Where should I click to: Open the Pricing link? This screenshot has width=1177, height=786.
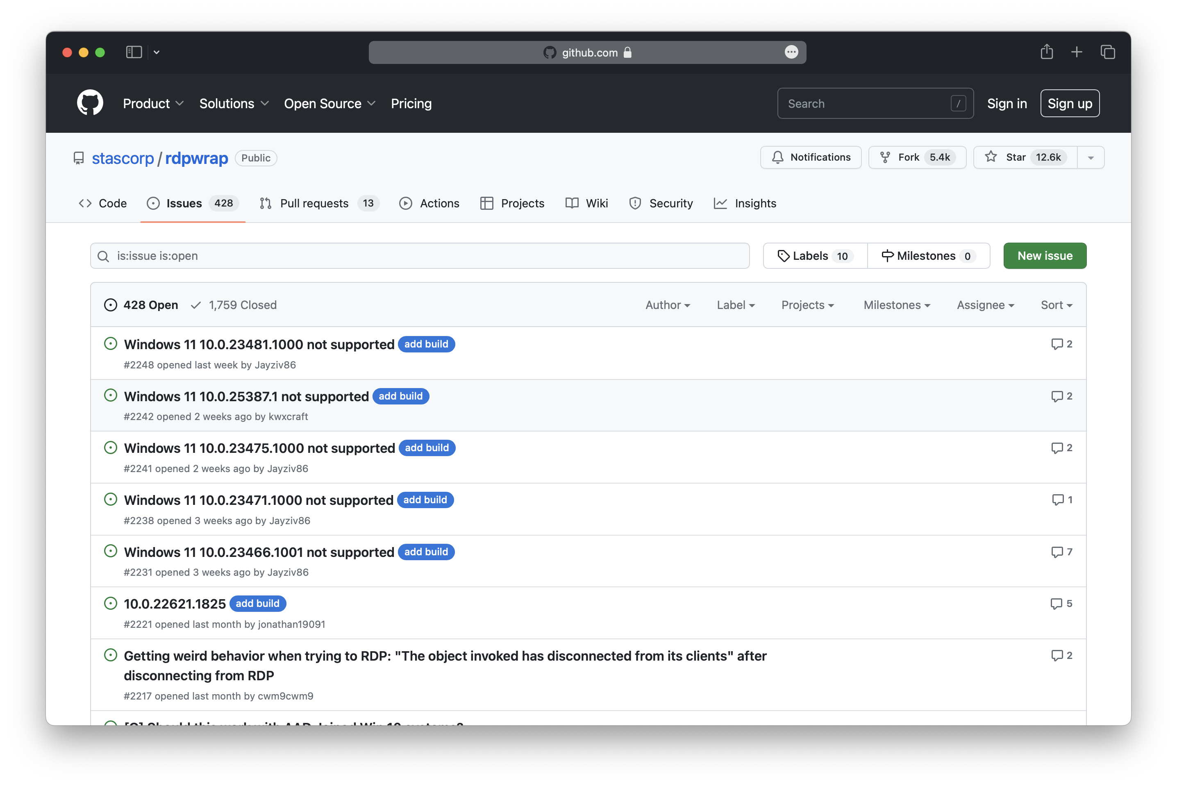click(x=411, y=104)
